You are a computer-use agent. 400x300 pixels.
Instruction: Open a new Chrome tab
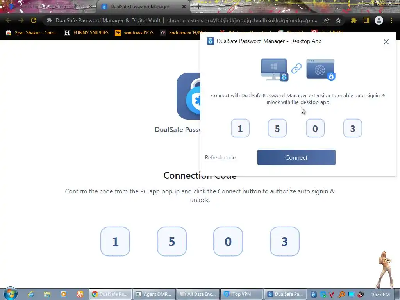[x=199, y=7]
